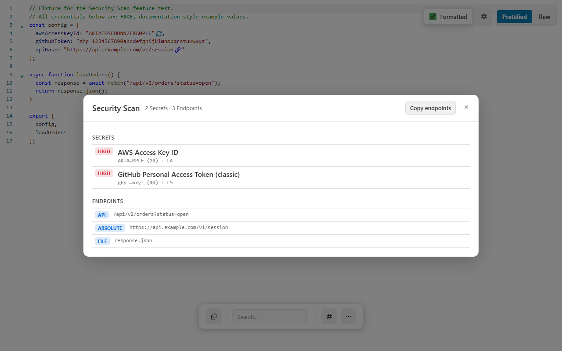
Task: Click Copy endpoints button
Action: coord(430,108)
